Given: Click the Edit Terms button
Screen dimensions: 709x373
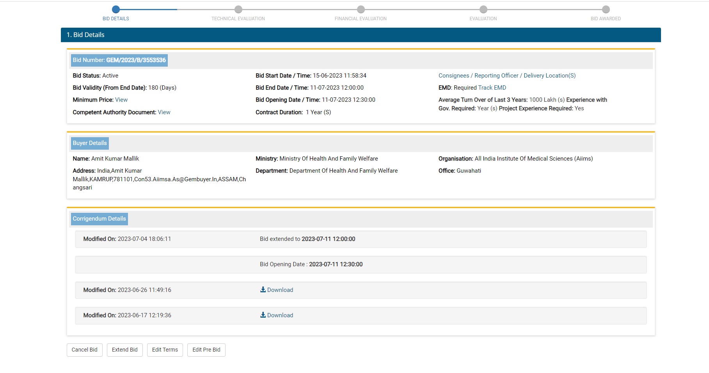Looking at the screenshot, I should [165, 350].
